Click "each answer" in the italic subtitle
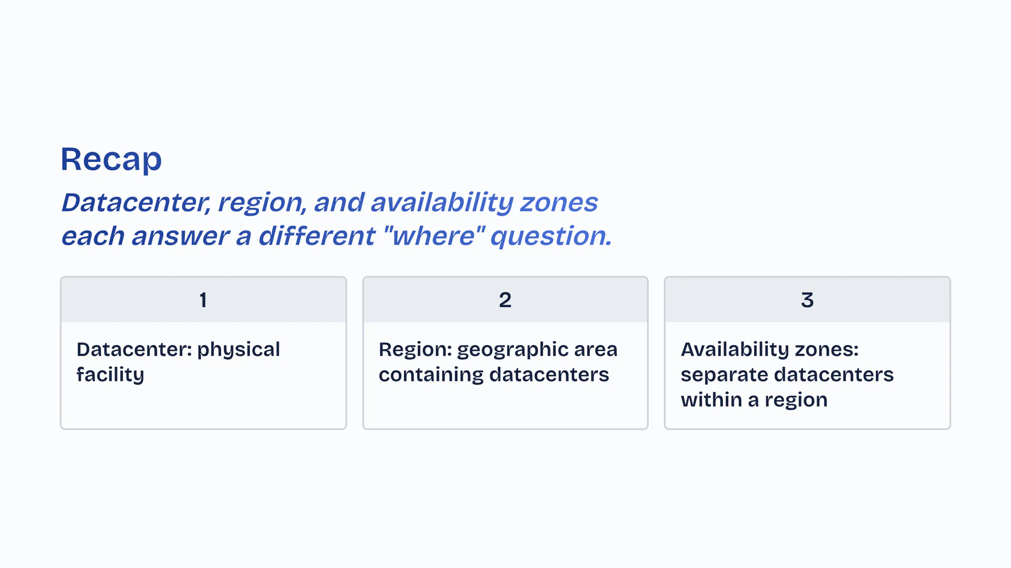Image resolution: width=1011 pixels, height=568 pixels. click(x=145, y=236)
